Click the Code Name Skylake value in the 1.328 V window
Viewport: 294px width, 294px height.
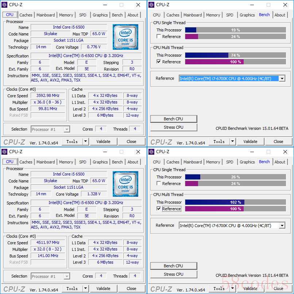coord(50,181)
